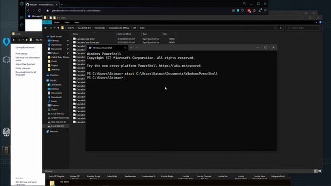Open 3D Objects under This PC

pyautogui.click(x=56, y=85)
